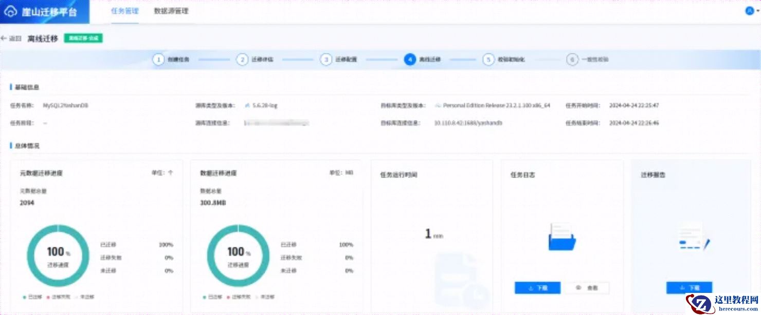
Task: Click the 1 min task runtime value
Action: click(433, 234)
